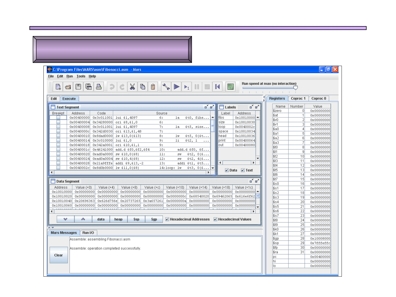Screen dimensions: 396x297
Task: Click the Data Segment scroll-right arrow
Action: point(253,211)
